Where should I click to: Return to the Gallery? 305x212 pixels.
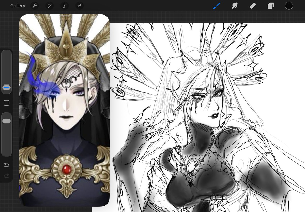pos(18,6)
